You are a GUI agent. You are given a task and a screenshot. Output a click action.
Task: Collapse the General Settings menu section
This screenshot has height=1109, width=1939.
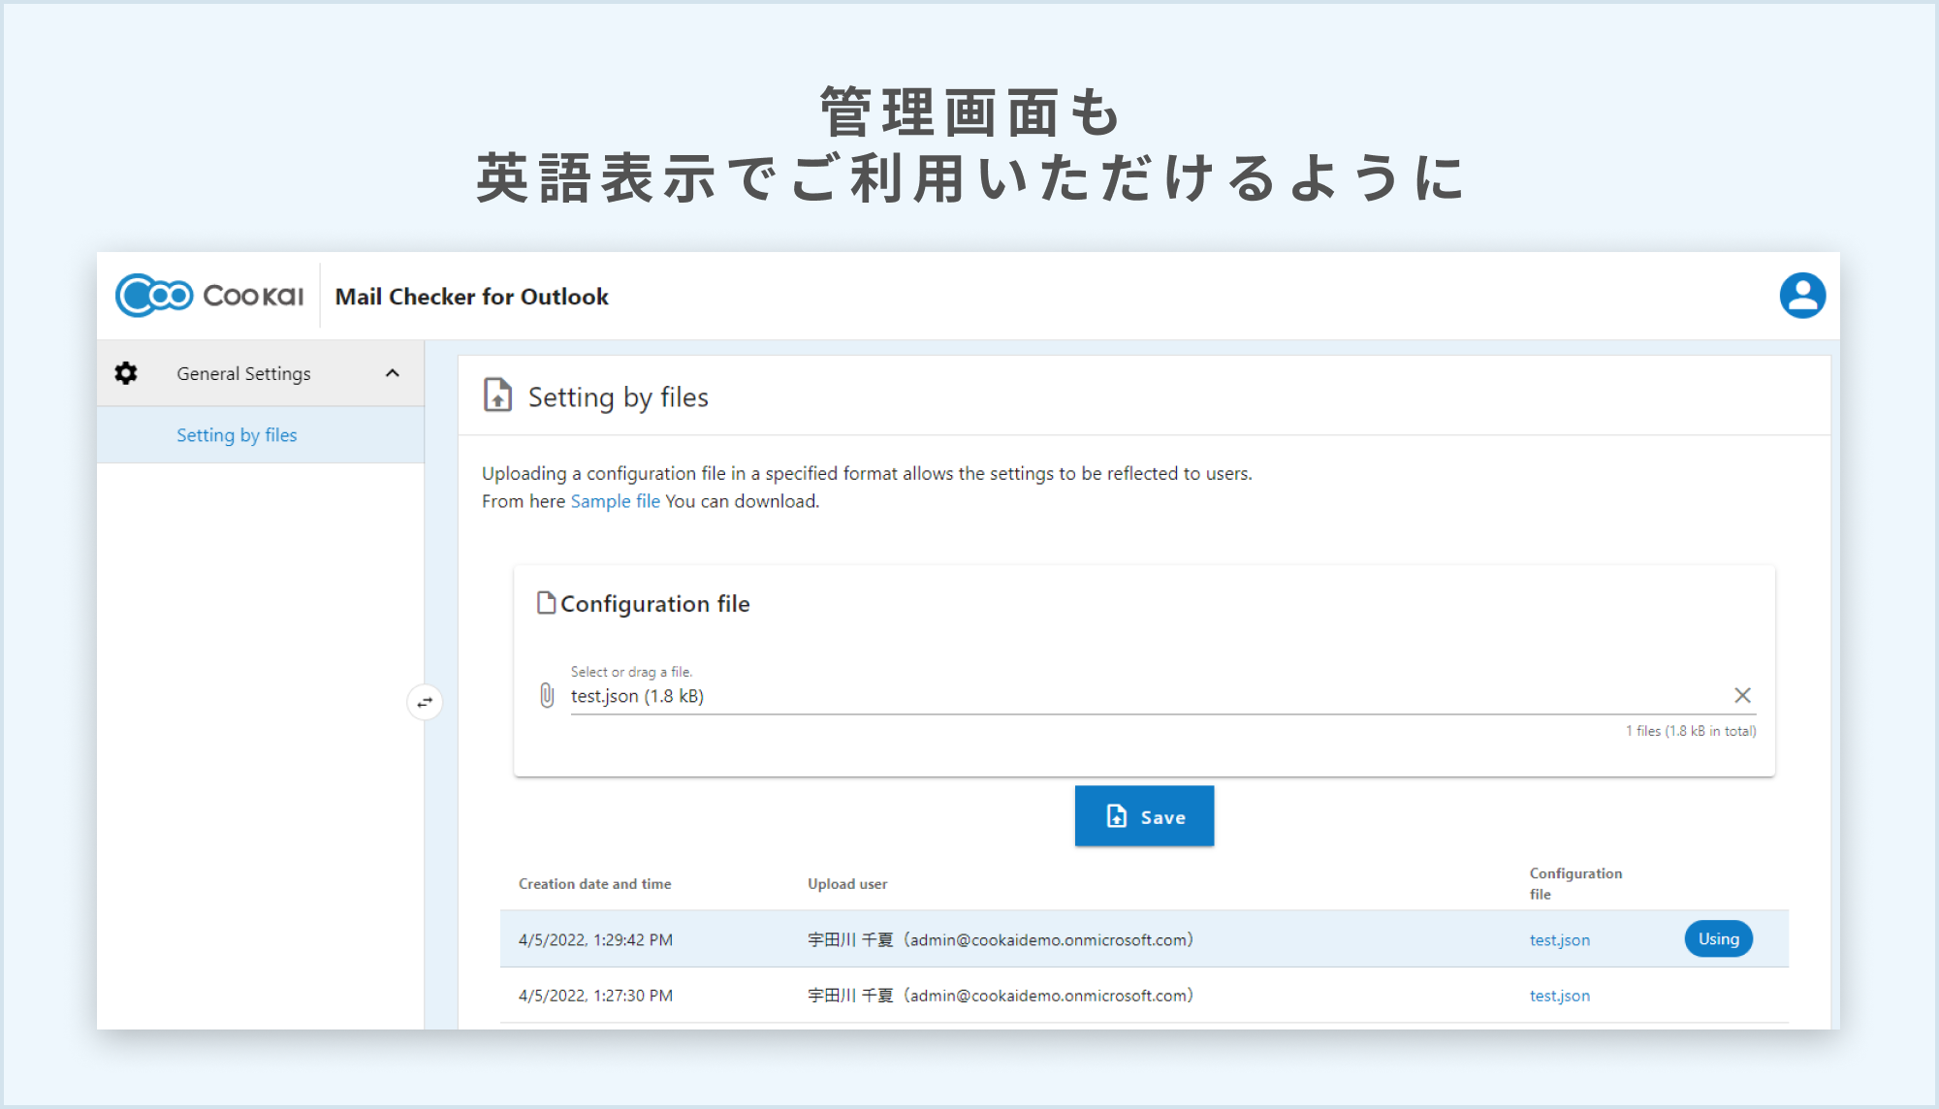393,374
